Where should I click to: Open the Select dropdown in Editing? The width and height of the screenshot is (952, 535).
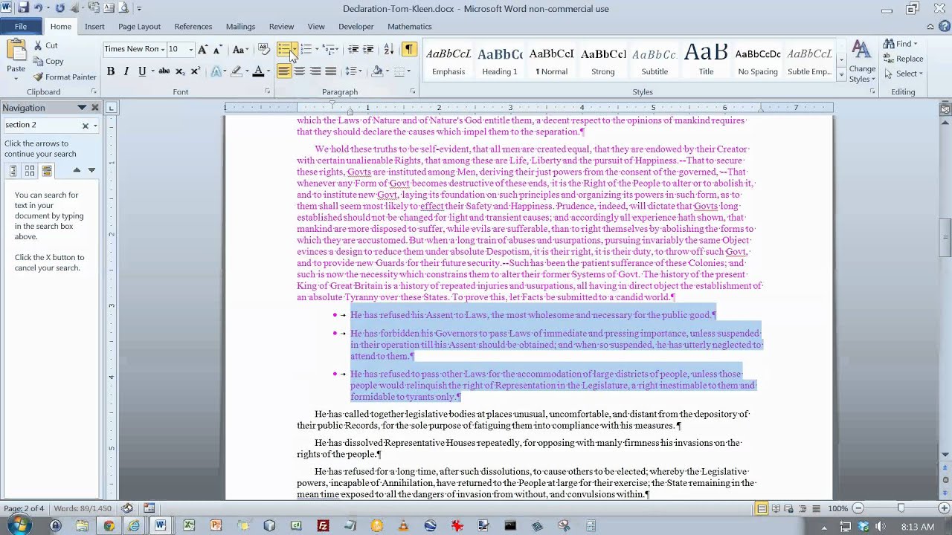904,74
